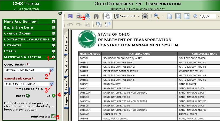
Task: Open the Material Code Group dropdown
Action: (x=52, y=84)
